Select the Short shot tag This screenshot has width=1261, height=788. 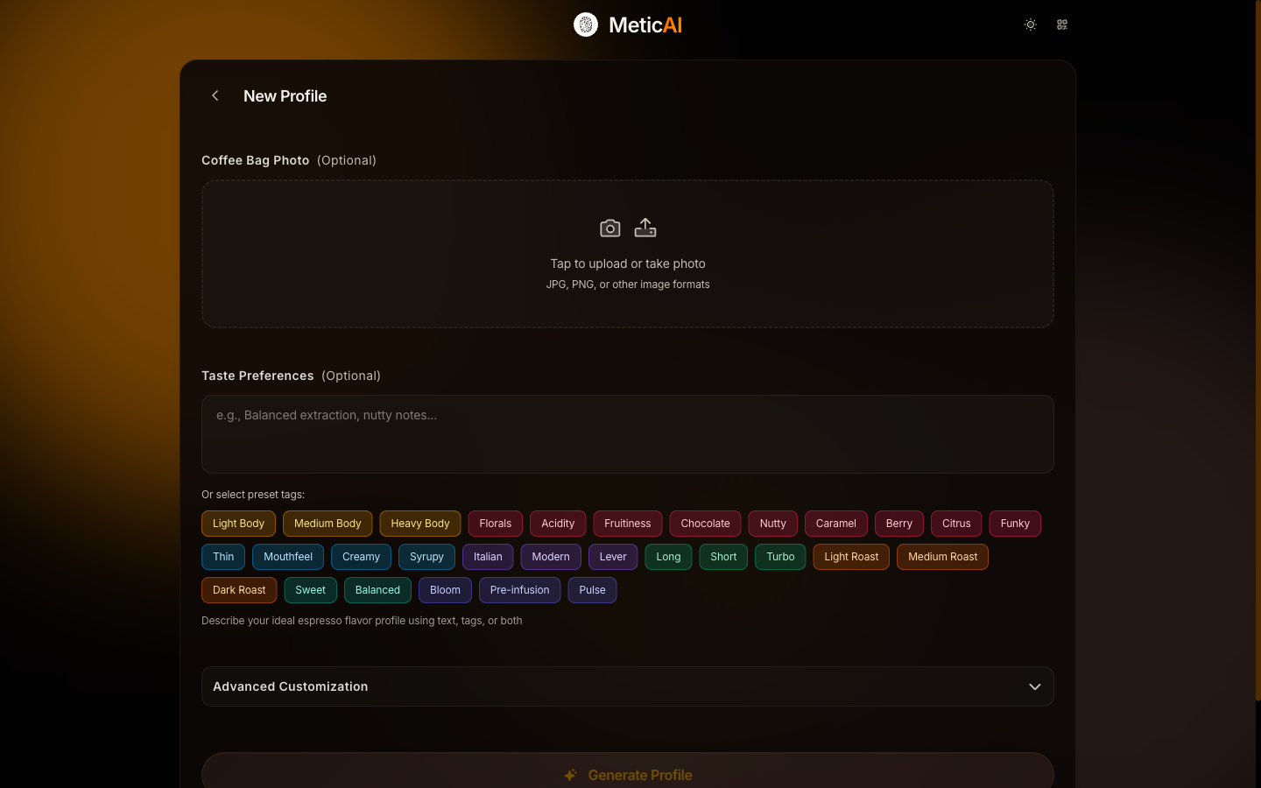pyautogui.click(x=723, y=557)
